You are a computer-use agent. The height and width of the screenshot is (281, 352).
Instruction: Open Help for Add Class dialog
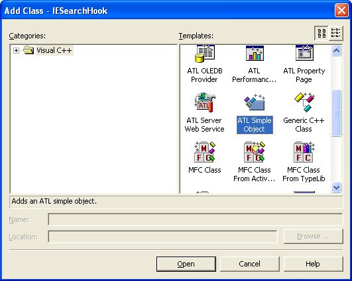tap(313, 264)
